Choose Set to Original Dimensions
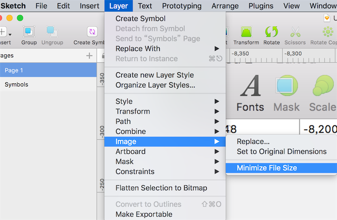This screenshot has height=220, width=337. 281,151
